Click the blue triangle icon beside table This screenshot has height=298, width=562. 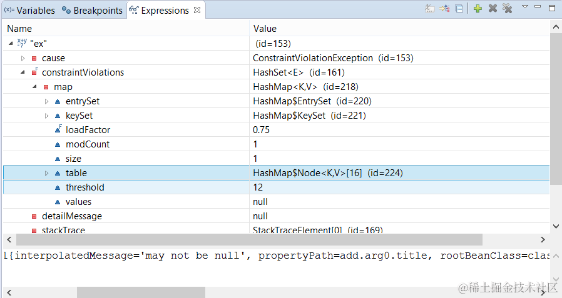(58, 174)
